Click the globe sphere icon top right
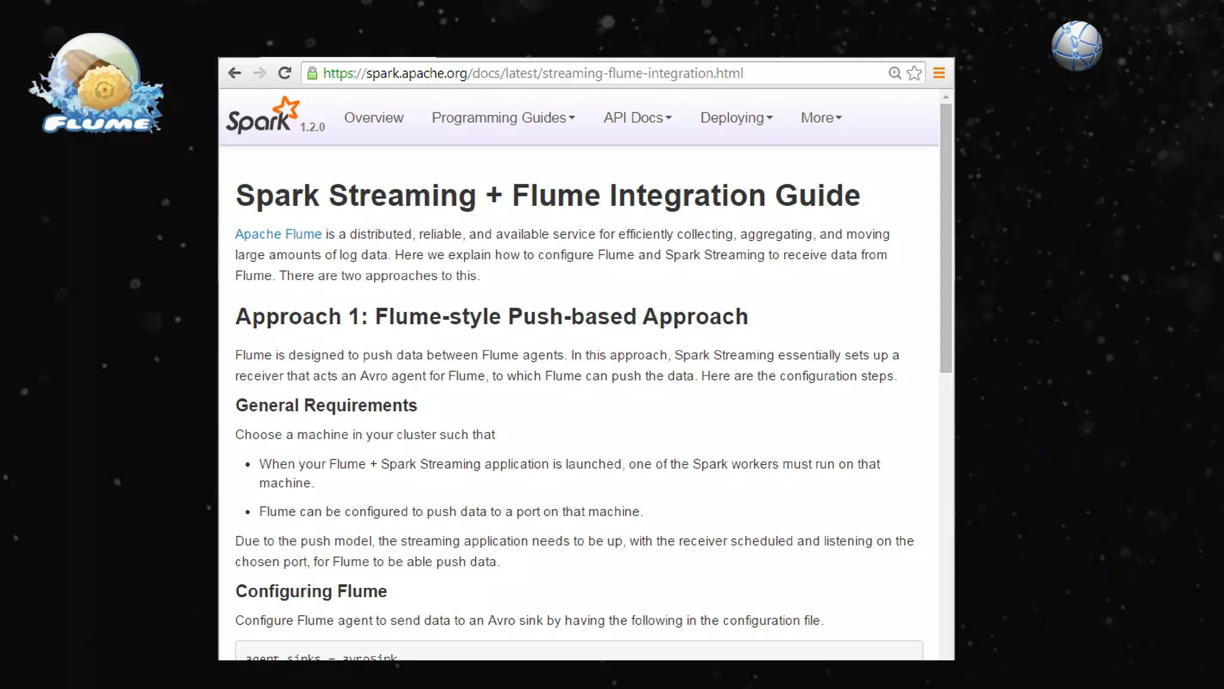 click(x=1076, y=46)
